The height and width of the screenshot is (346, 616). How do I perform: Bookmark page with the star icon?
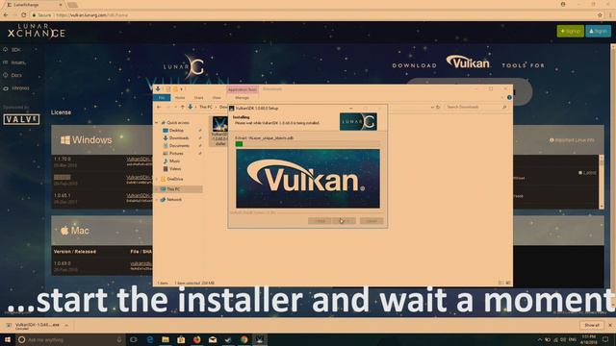600,15
